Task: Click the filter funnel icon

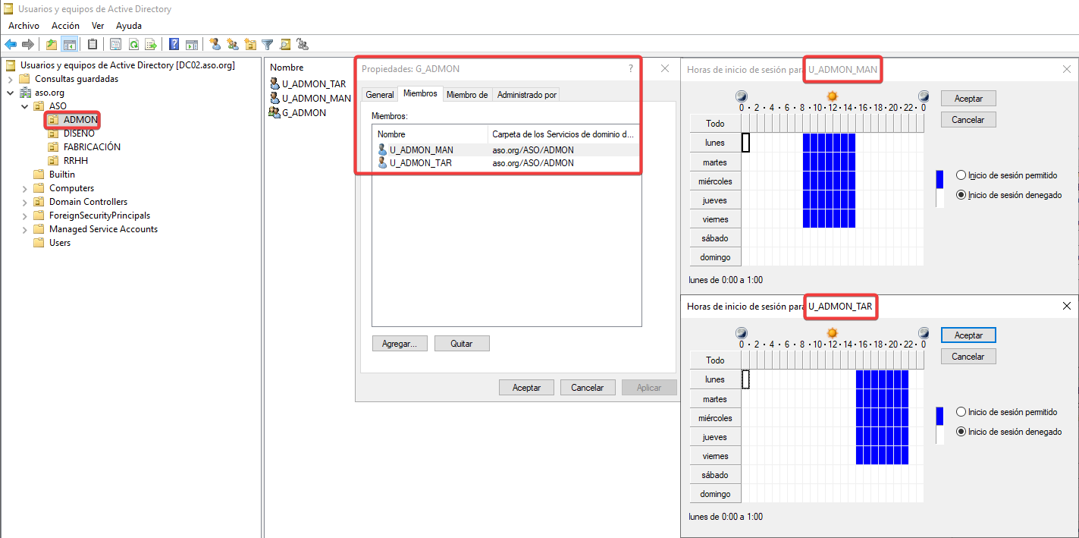Action: (268, 45)
